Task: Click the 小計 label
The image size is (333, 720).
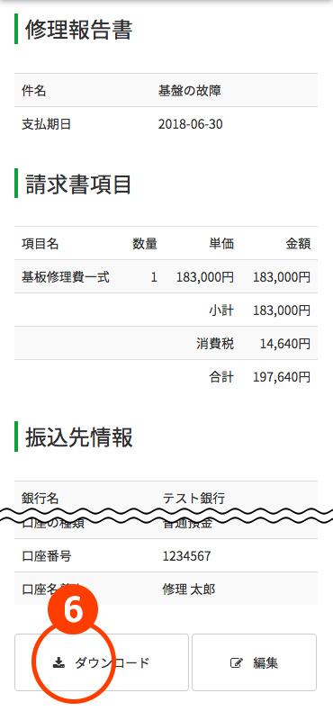Action: 221,310
